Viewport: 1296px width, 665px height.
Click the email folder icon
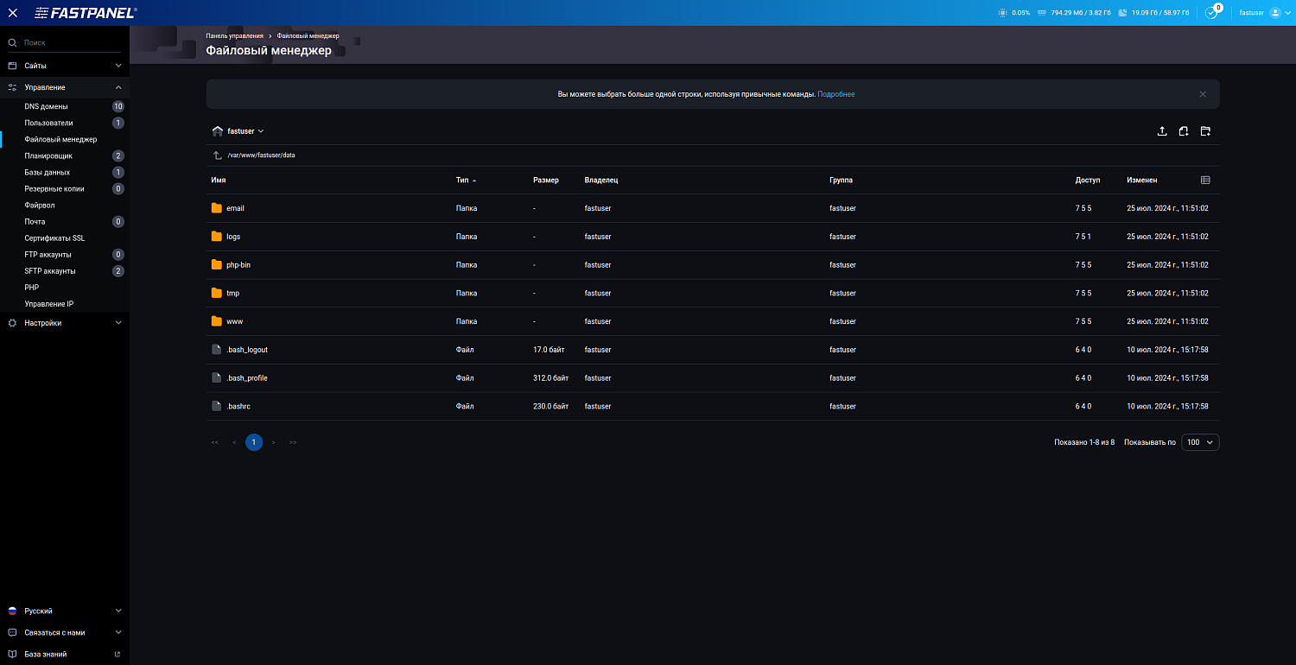[x=217, y=208]
